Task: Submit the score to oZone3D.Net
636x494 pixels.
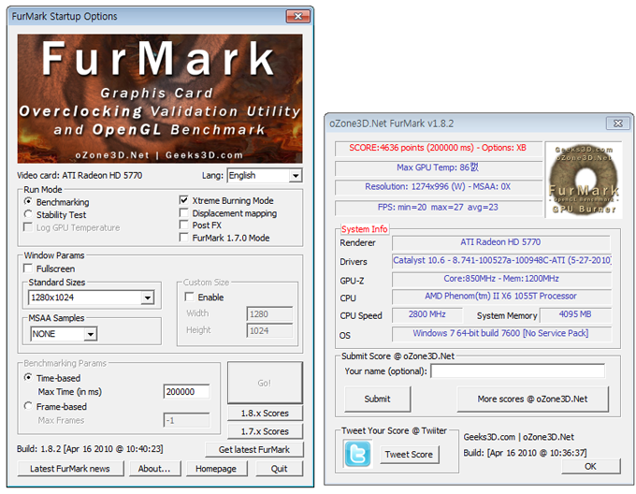Action: 377,400
